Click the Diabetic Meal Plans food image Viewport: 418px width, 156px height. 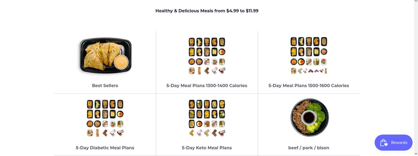(x=105, y=118)
